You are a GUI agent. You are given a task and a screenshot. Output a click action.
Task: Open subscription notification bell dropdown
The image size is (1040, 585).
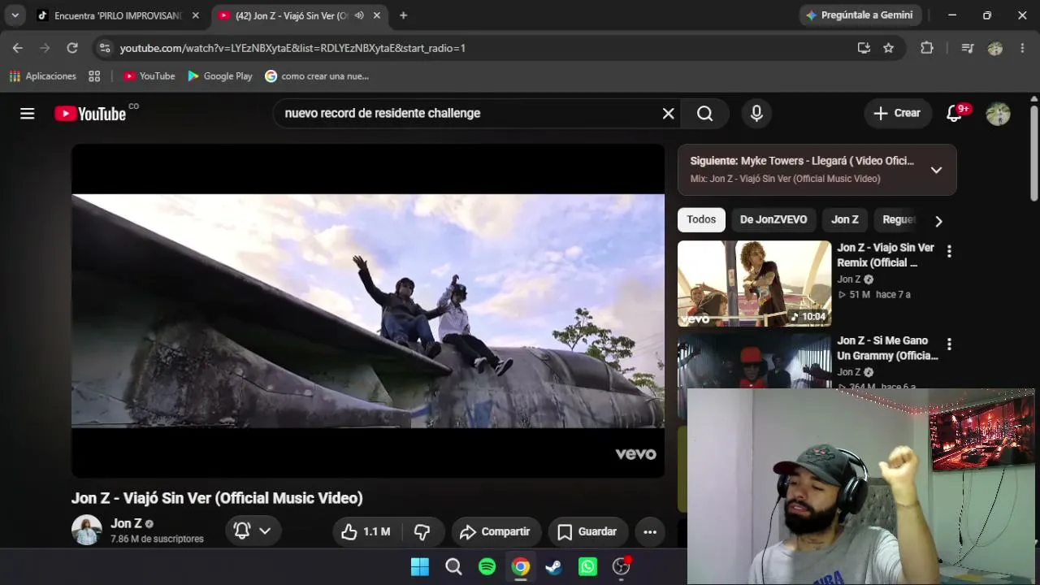[253, 531]
